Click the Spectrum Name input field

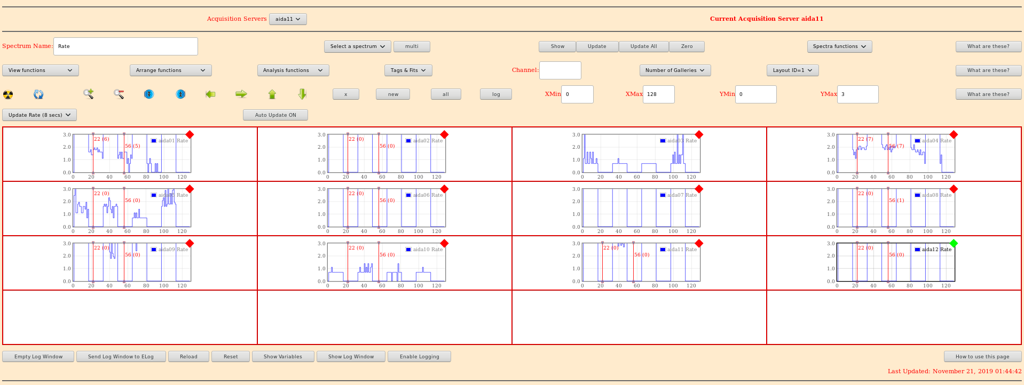[126, 46]
